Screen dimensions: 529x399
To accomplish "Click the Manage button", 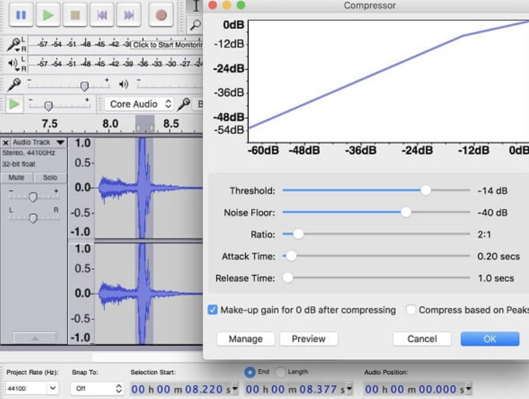I will 246,339.
